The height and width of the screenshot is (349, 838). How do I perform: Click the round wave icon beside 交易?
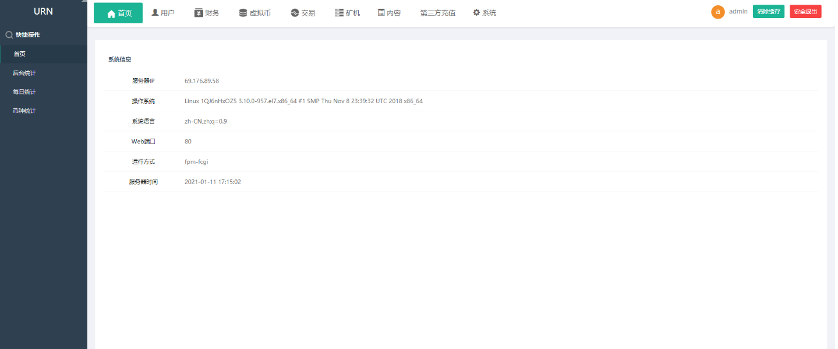(x=295, y=13)
